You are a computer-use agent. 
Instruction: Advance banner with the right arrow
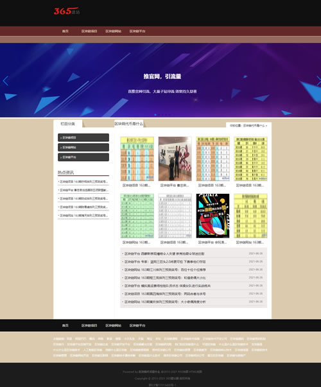pyautogui.click(x=318, y=81)
